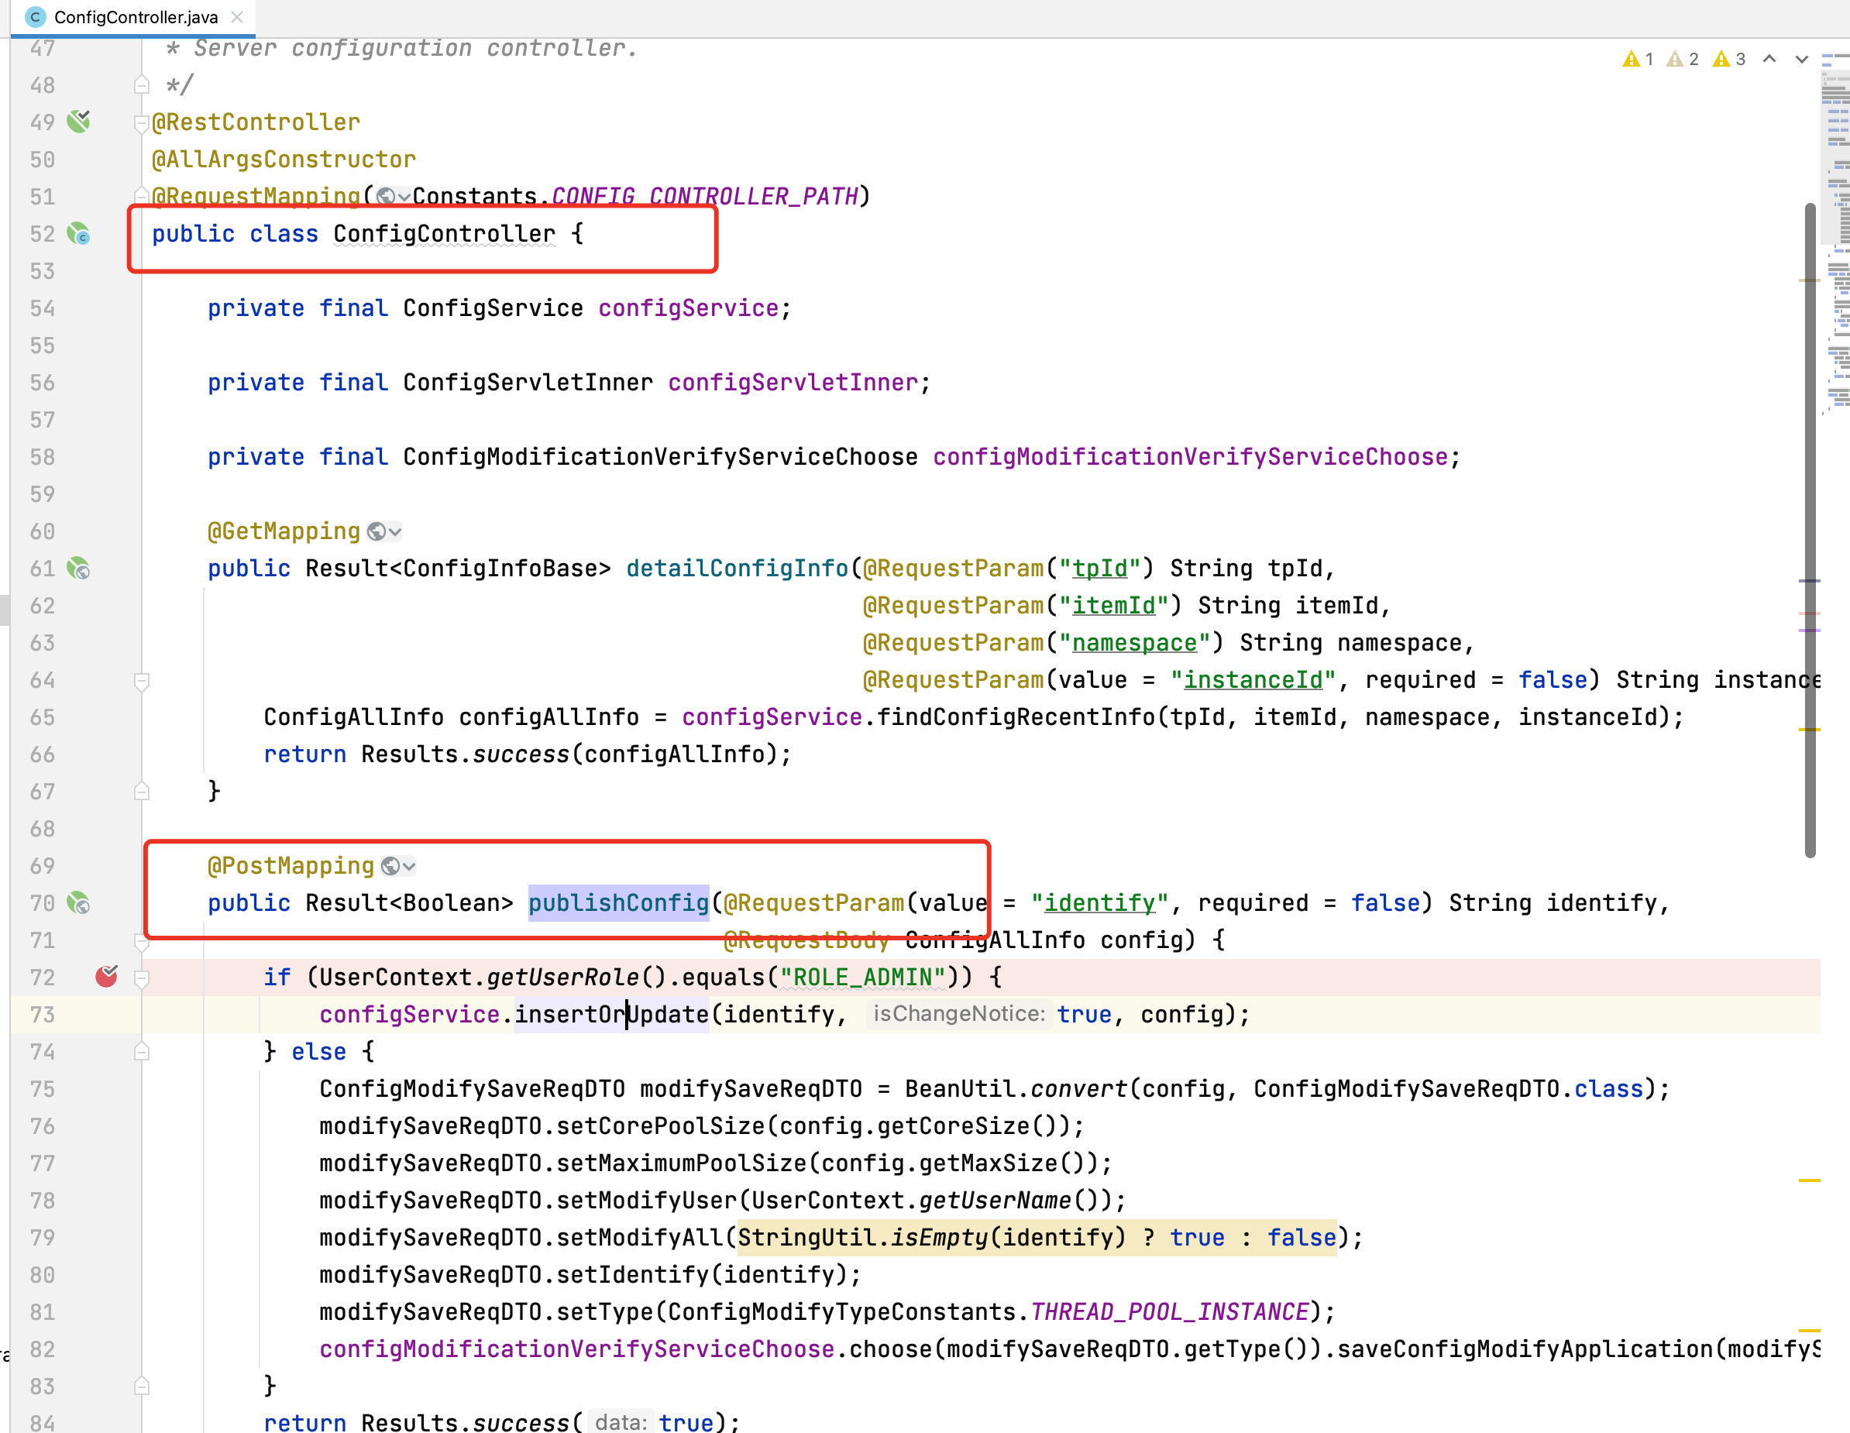
Task: Click the publishConfig method name
Action: coord(618,903)
